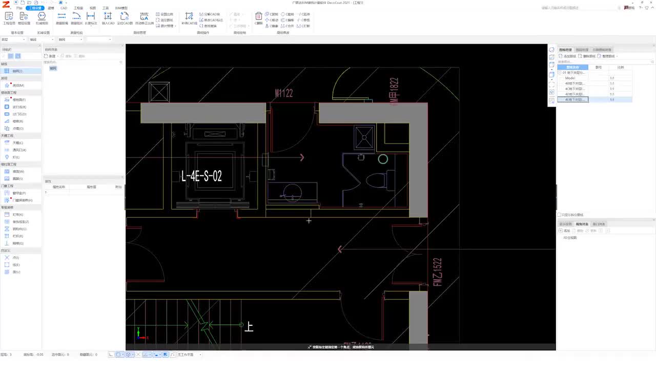Click the 楼层设置 floor settings icon
This screenshot has width=656, height=369.
pos(24,18)
